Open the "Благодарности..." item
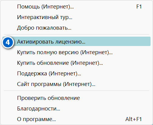This screenshot has height=125, width=153. pyautogui.click(x=76, y=109)
